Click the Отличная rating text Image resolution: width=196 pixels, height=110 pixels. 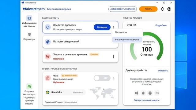pyautogui.click(x=147, y=55)
